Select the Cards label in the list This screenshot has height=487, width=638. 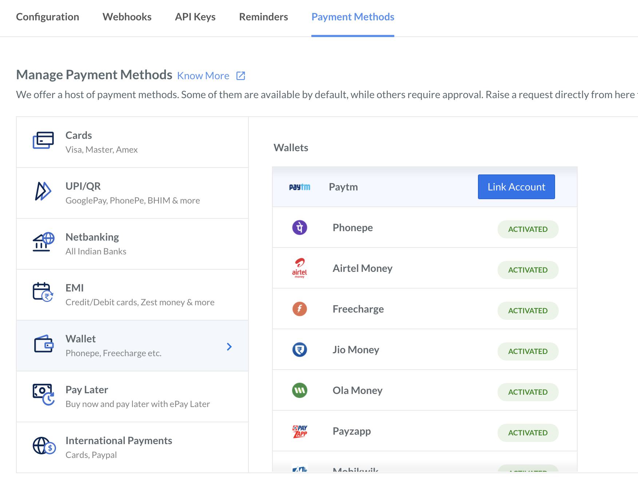[x=79, y=135]
